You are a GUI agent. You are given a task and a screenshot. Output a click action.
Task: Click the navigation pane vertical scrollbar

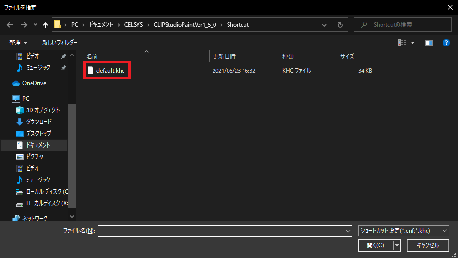[x=72, y=145]
